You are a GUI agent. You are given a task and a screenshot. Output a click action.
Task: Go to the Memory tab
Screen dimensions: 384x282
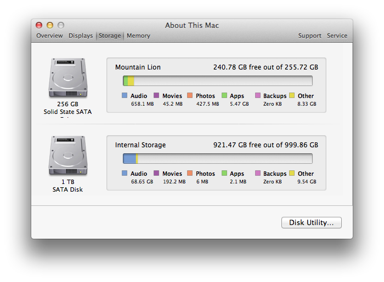pos(138,36)
